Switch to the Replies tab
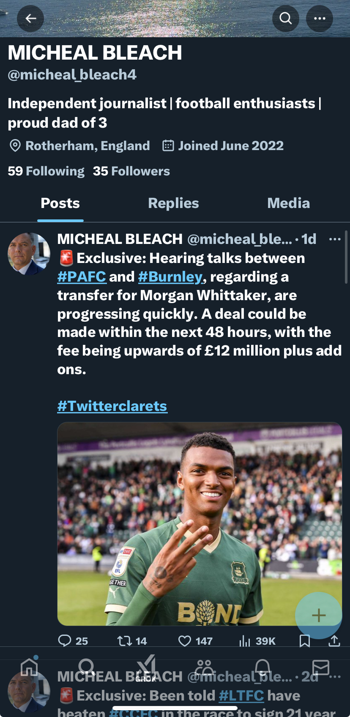The image size is (350, 717). coord(173,203)
